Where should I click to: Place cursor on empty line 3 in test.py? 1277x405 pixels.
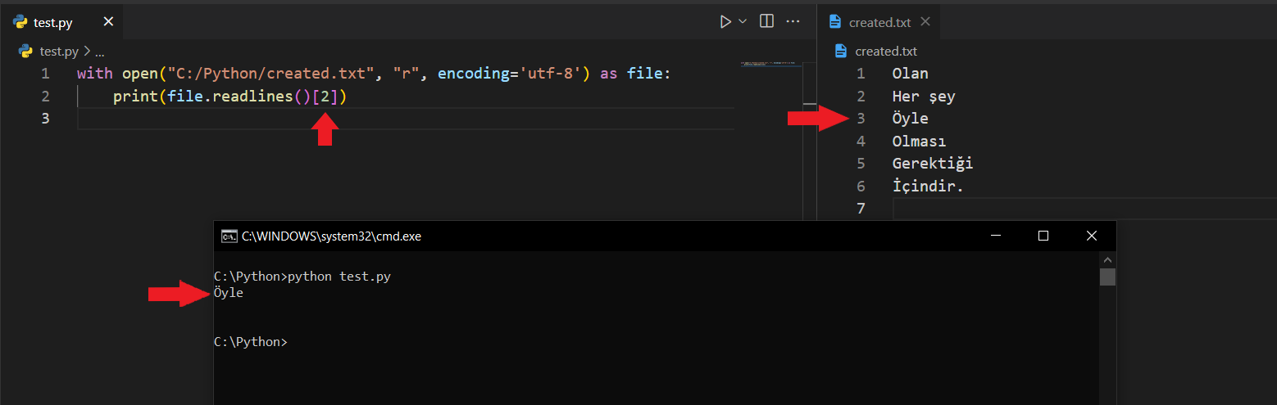tap(328, 119)
